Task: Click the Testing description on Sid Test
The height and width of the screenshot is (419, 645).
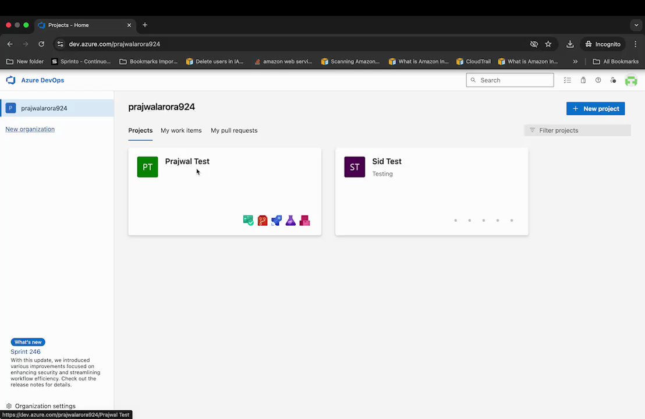Action: [382, 174]
